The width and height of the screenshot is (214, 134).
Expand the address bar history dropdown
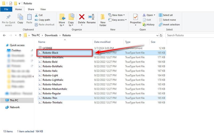pyautogui.click(x=157, y=35)
